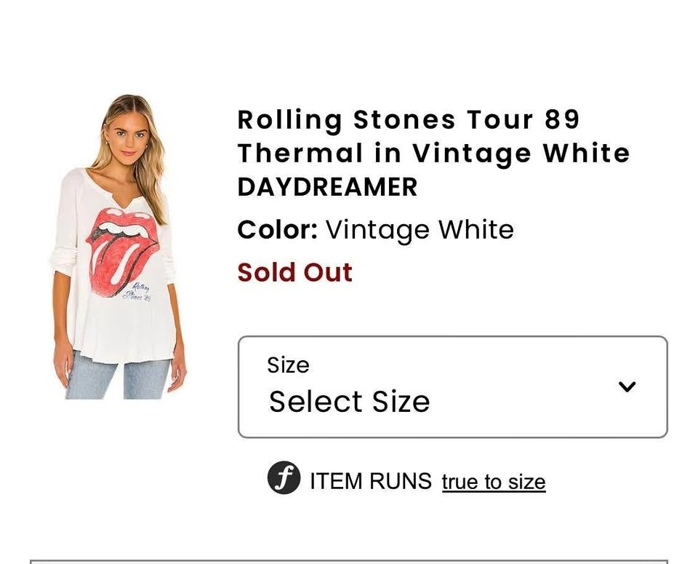
Task: Select the "Vintage White" color value
Action: pyautogui.click(x=420, y=230)
